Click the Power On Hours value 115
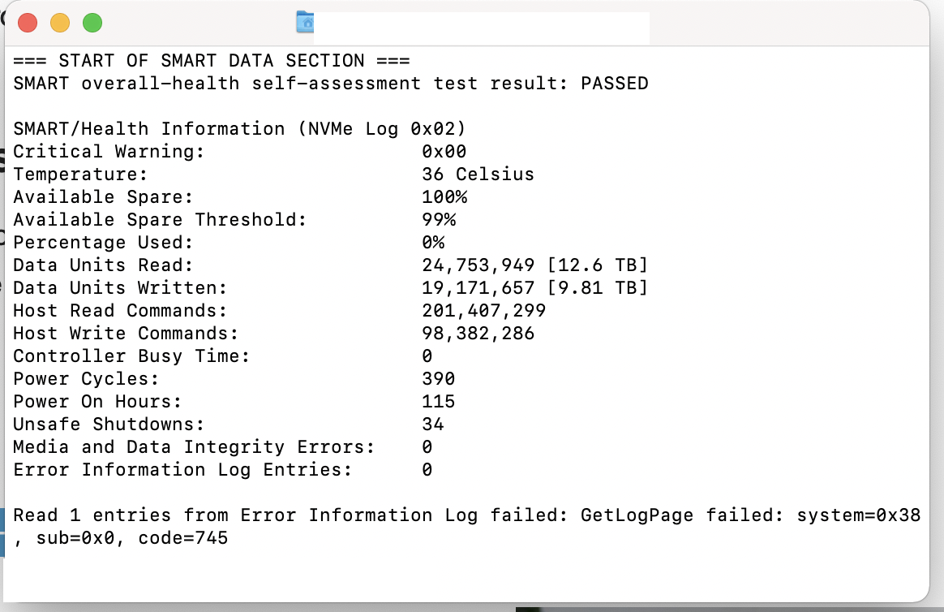Screen dimensions: 944x612 [x=438, y=401]
